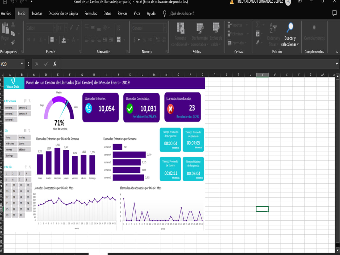
Task: Click the text orientation icon
Action: coord(105,28)
